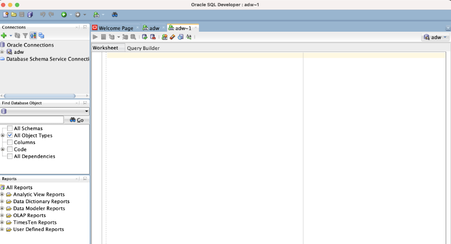Enable the All Dependencies checkbox

(10, 156)
